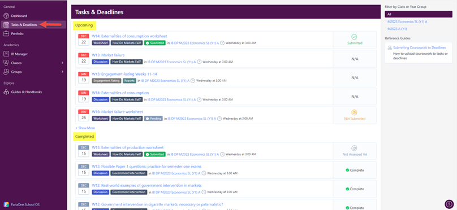Click the Dec 22 date badge for W13
Image resolution: width=457 pixels, height=210 pixels.
[x=83, y=58]
